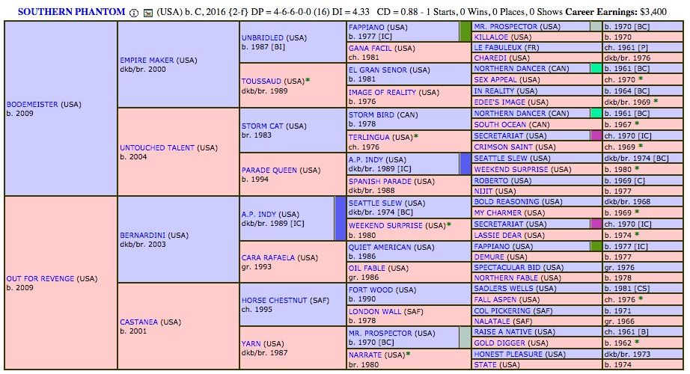Open MY CHARMER link
Viewport: 690px width, 374px height.
click(497, 213)
